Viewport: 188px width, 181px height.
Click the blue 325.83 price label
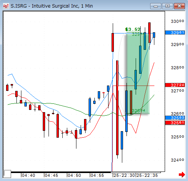pos(175,118)
